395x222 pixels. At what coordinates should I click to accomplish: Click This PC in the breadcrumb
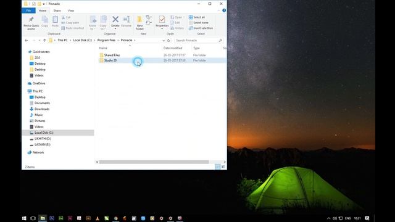point(62,40)
